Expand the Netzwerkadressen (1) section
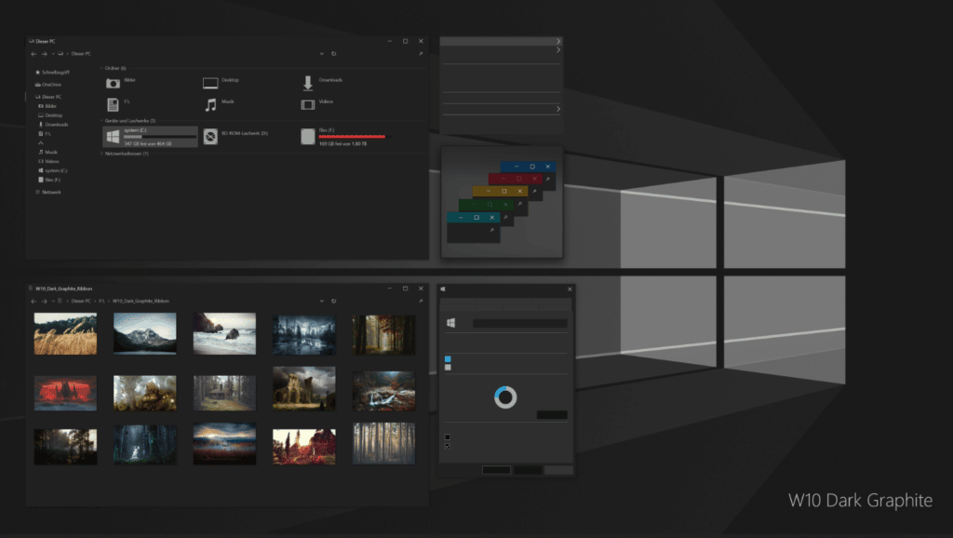This screenshot has height=538, width=953. tap(101, 154)
